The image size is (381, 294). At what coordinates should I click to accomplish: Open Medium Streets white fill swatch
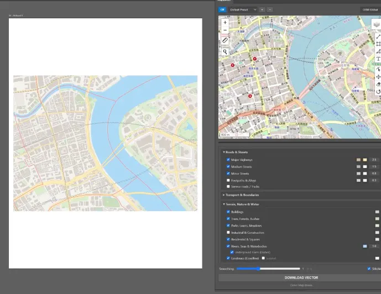[365, 166]
